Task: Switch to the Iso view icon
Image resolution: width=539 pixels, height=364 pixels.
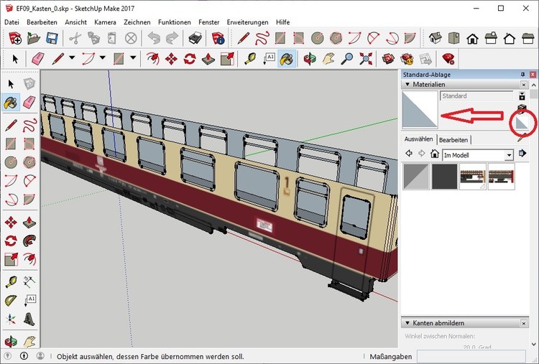Action: (x=436, y=38)
